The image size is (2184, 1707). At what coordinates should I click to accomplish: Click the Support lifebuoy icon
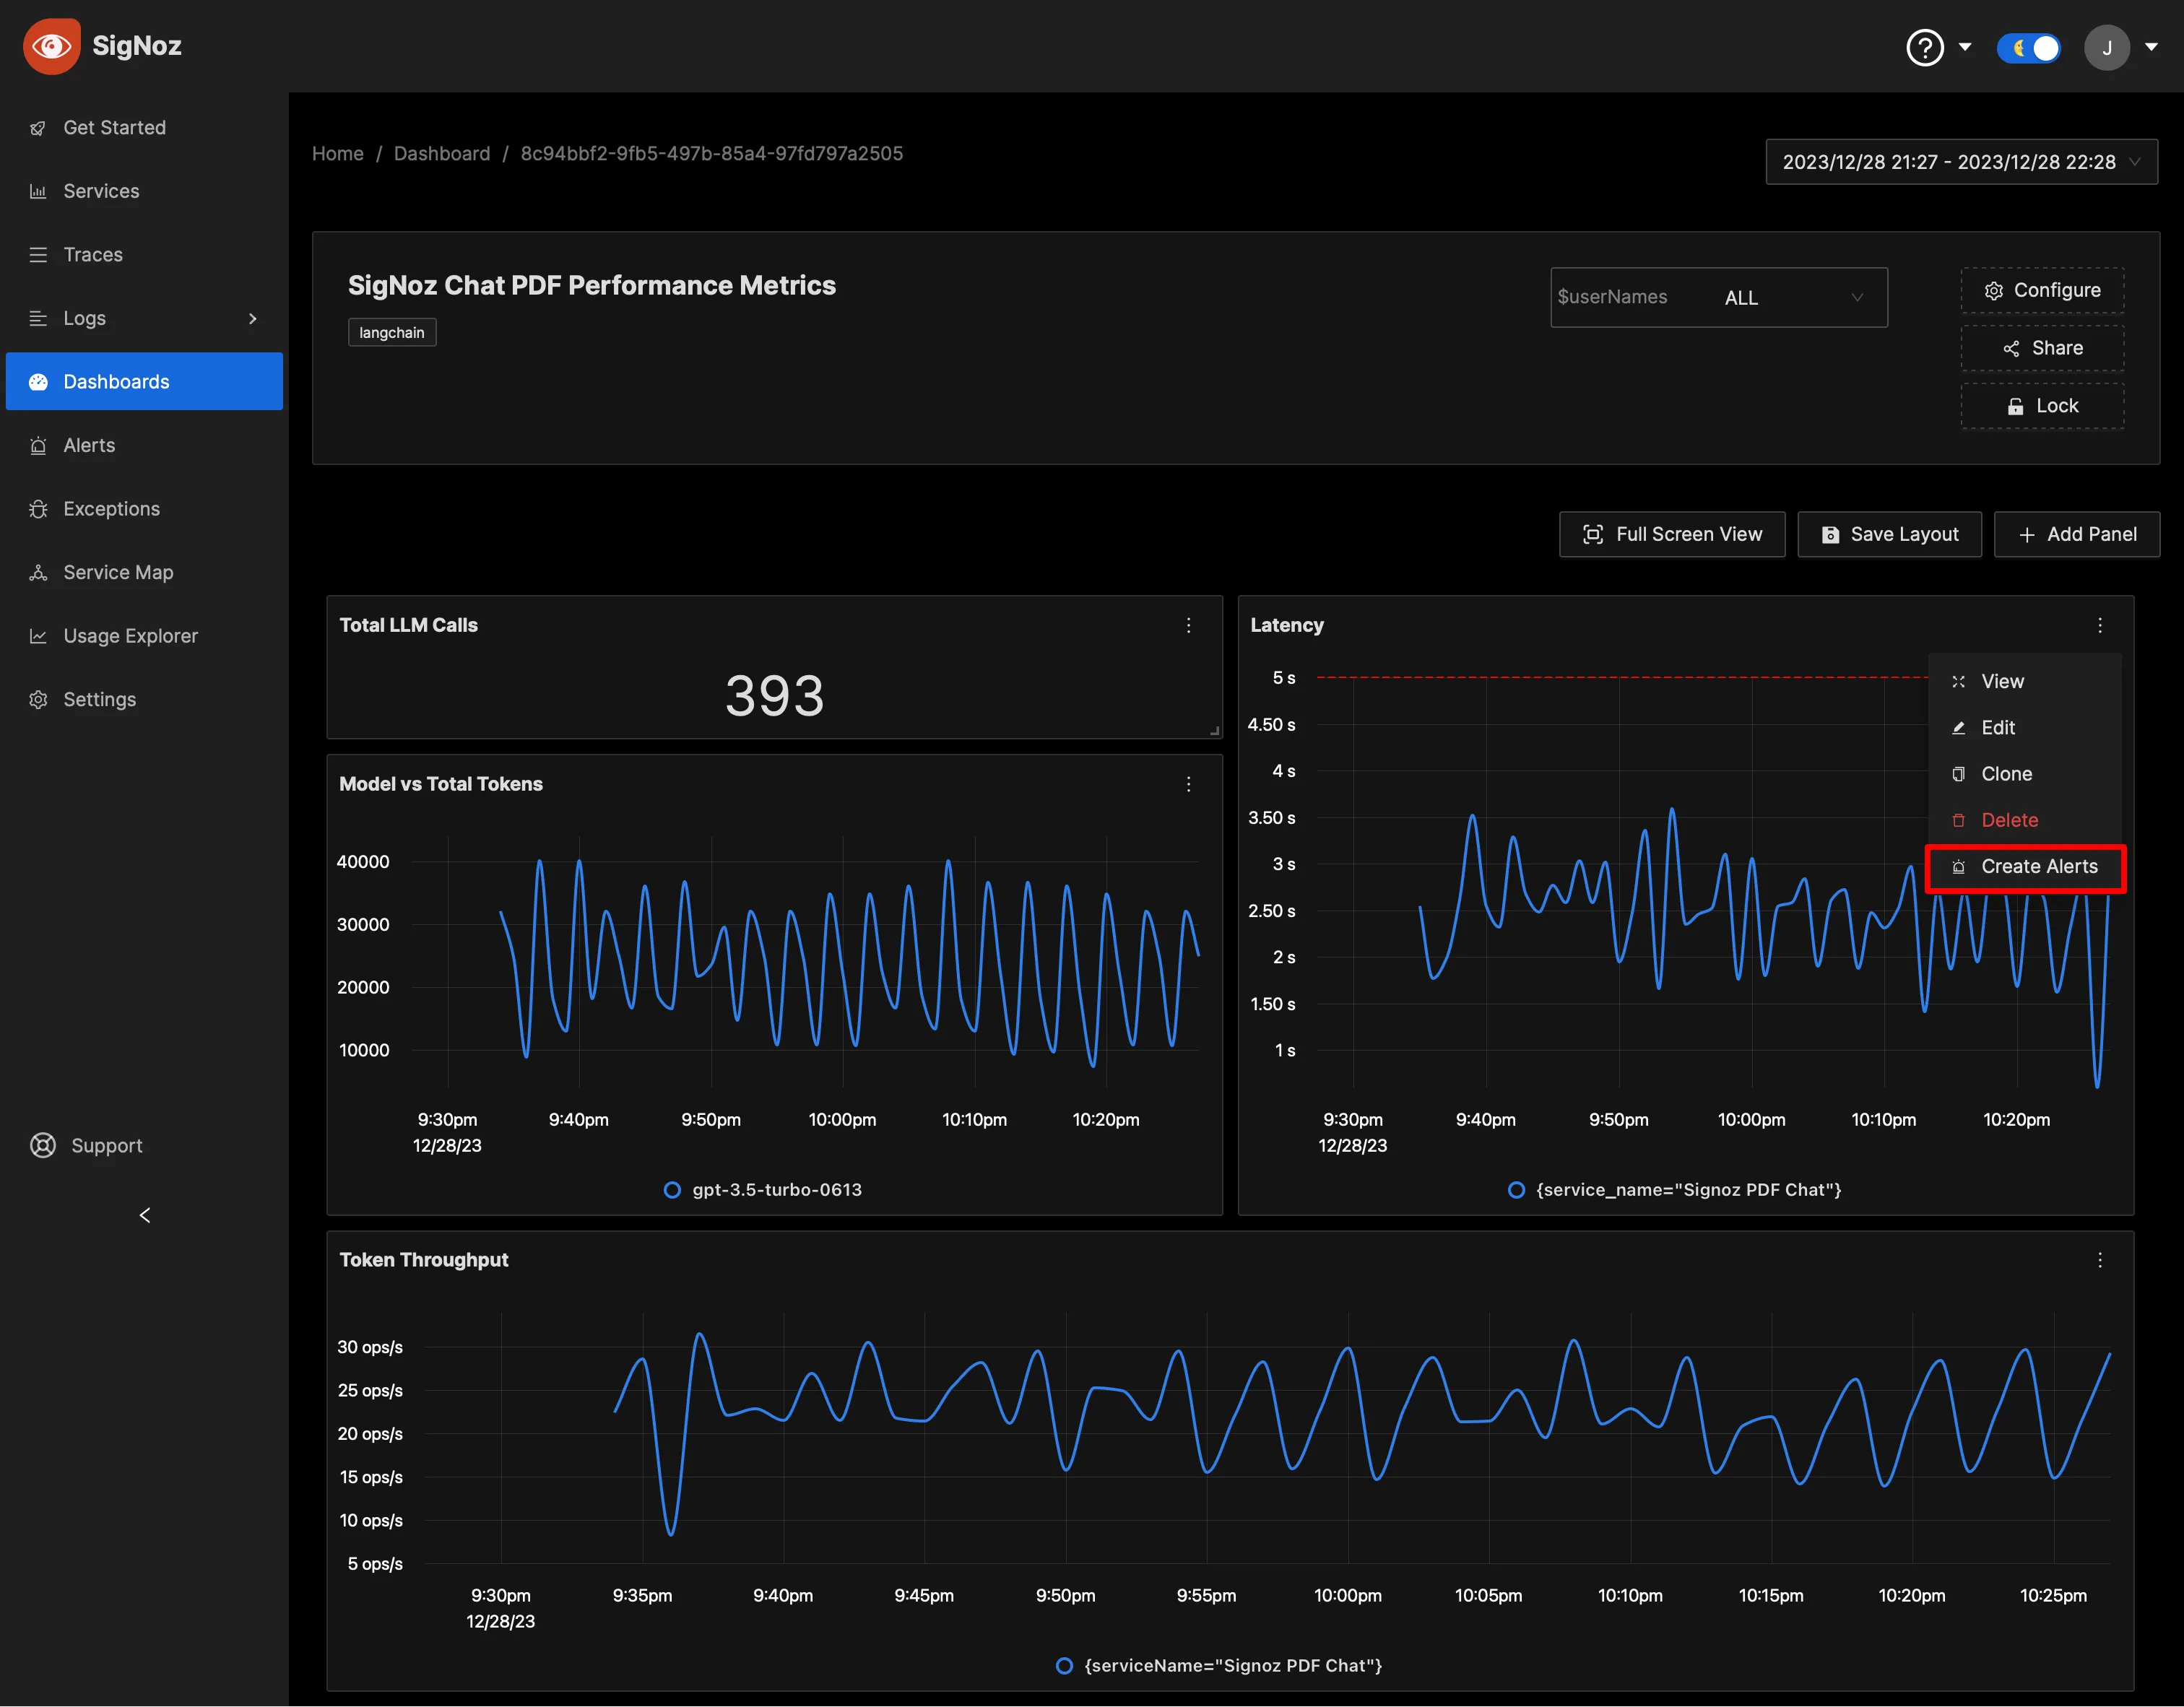pos(43,1146)
